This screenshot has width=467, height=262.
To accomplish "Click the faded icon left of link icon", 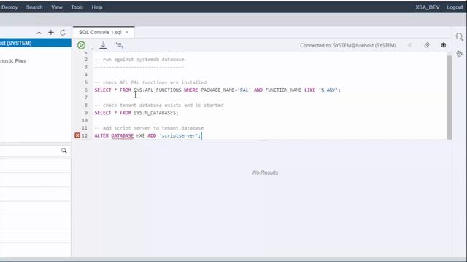I will tap(410, 45).
